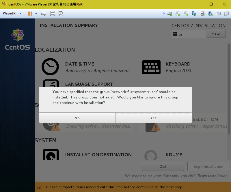Click the network adapter icon
This screenshot has width=231, height=192.
click(x=194, y=14)
